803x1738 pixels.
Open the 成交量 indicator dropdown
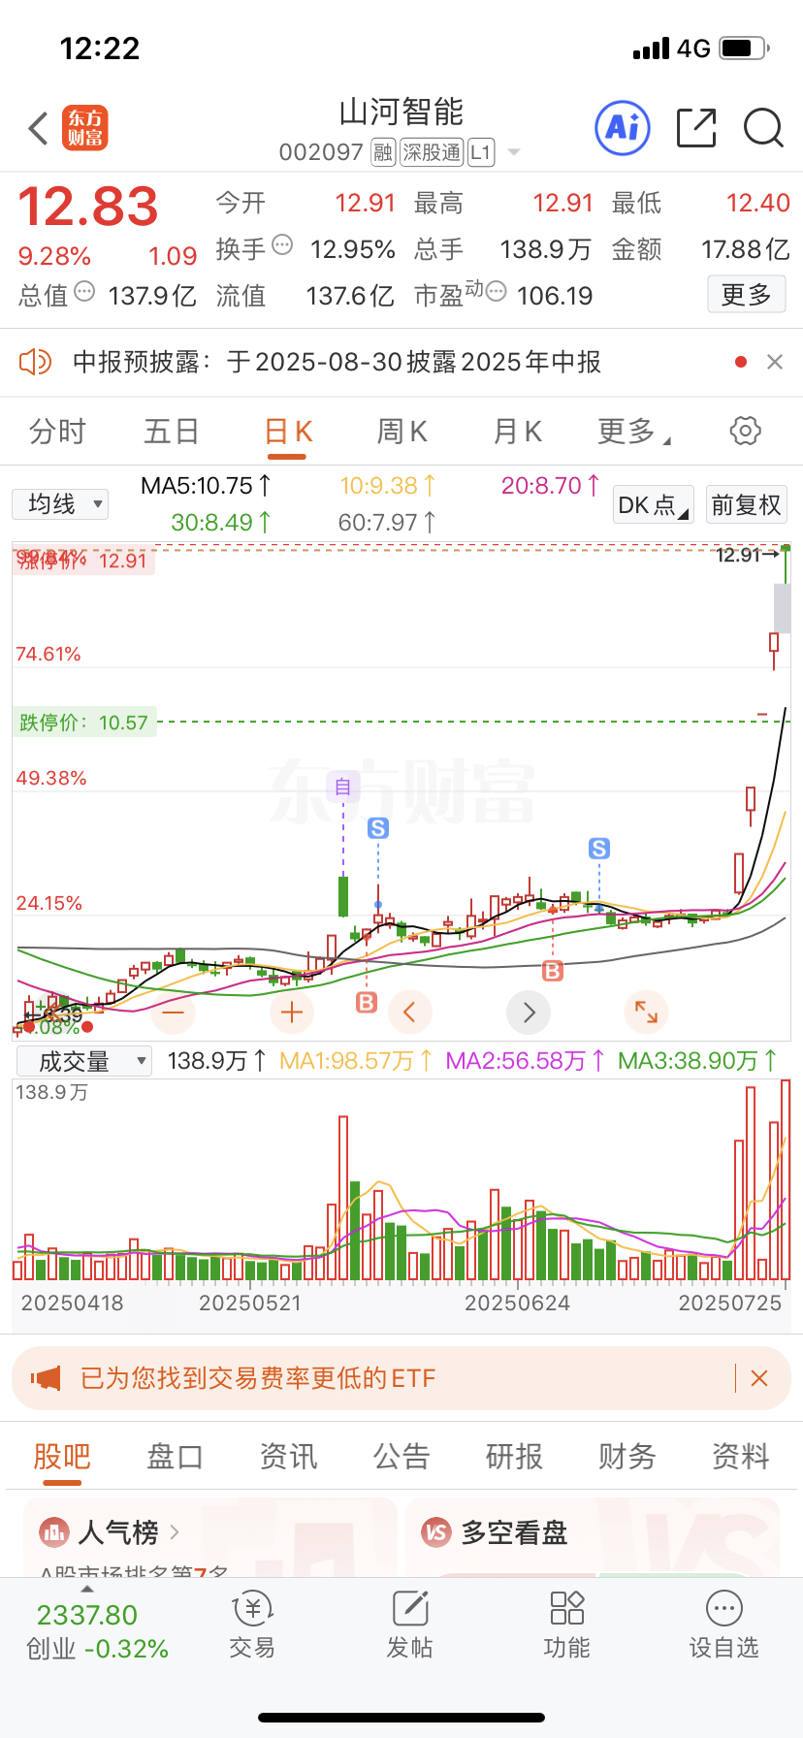84,1062
